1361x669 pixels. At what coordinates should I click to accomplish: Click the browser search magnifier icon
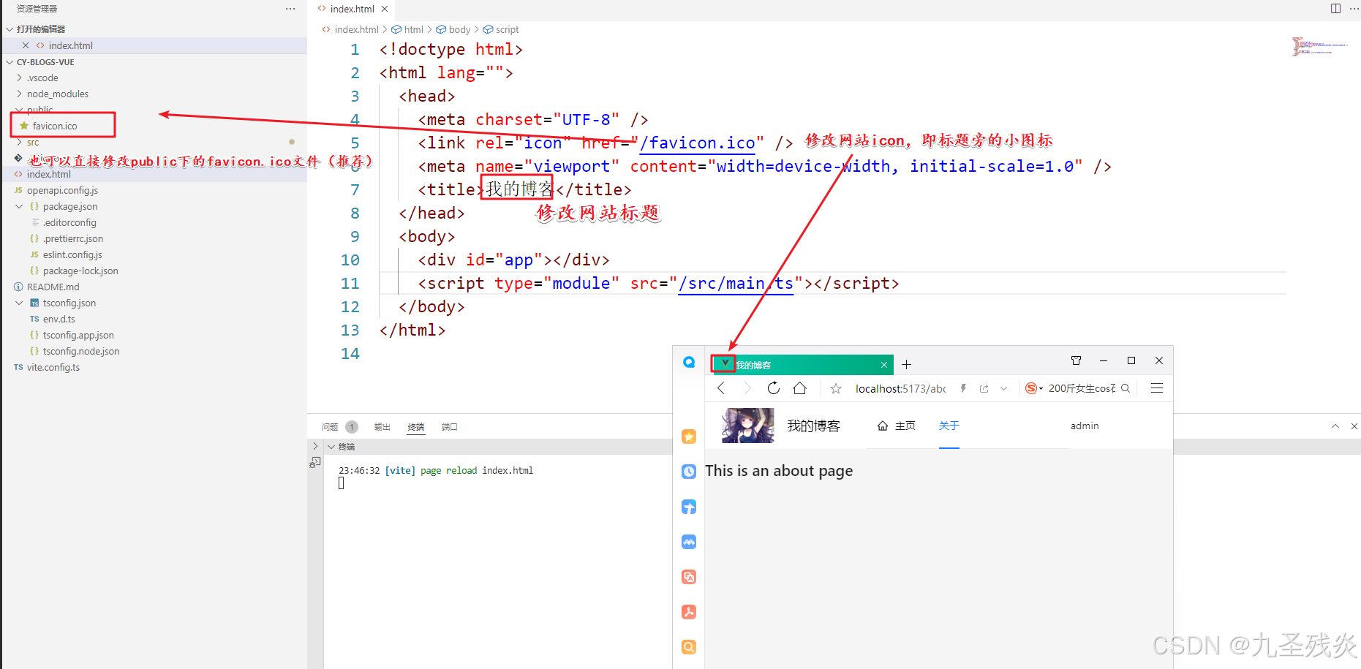(x=1126, y=388)
